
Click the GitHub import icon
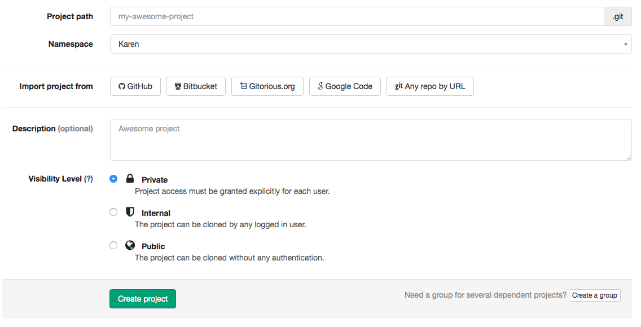[x=122, y=86]
